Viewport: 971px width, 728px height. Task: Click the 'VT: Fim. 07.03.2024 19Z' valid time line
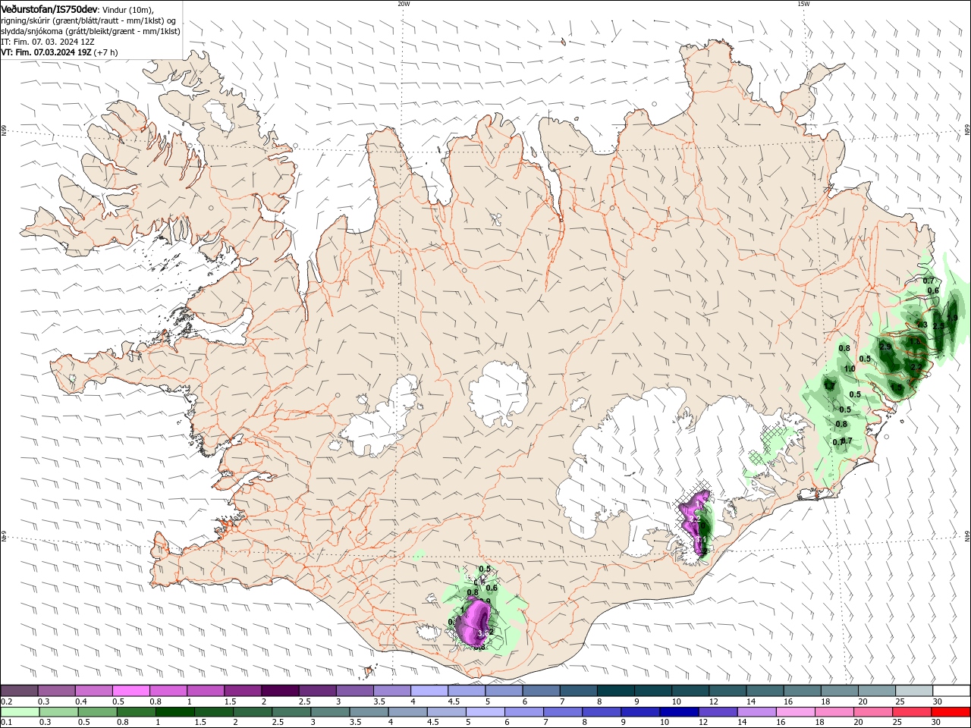click(47, 52)
